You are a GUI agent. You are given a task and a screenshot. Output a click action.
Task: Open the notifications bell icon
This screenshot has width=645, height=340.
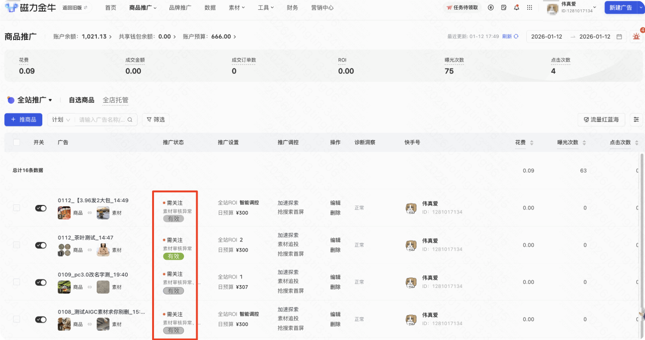[516, 8]
